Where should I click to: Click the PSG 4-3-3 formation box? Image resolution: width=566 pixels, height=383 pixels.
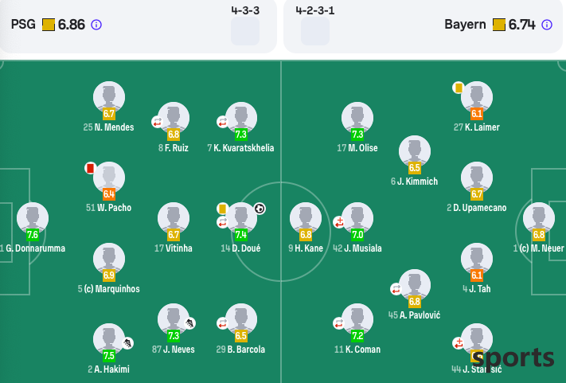(x=245, y=31)
